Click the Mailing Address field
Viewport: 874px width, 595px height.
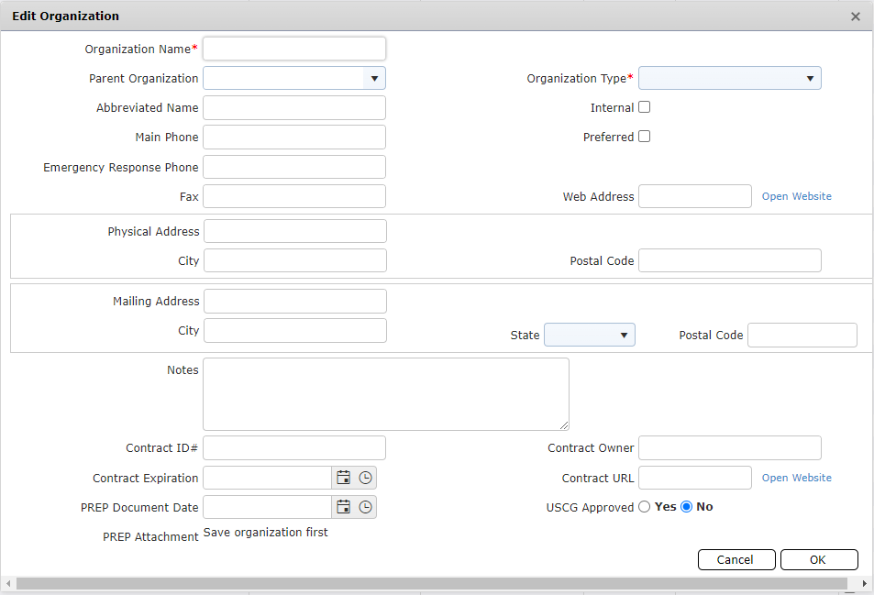tap(295, 301)
